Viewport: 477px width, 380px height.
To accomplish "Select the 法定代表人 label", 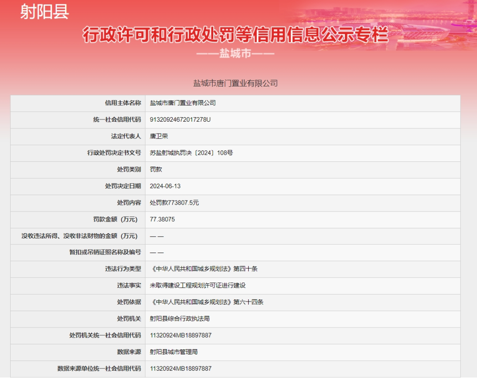I will tap(126, 136).
